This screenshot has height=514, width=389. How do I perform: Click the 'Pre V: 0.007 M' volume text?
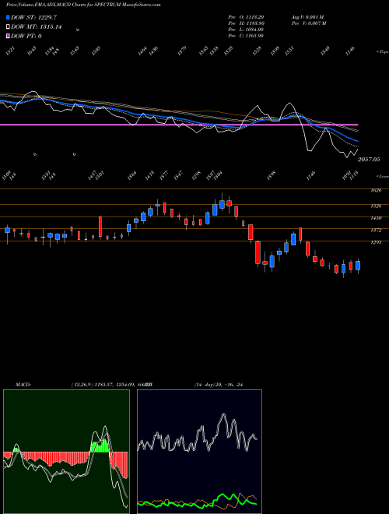pyautogui.click(x=309, y=23)
